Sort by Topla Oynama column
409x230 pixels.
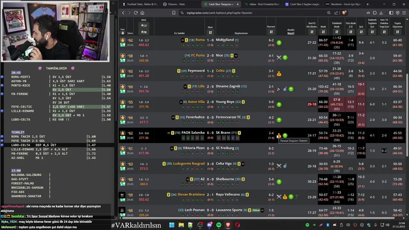click(397, 32)
